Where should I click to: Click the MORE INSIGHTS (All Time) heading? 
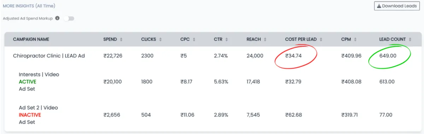pyautogui.click(x=29, y=6)
